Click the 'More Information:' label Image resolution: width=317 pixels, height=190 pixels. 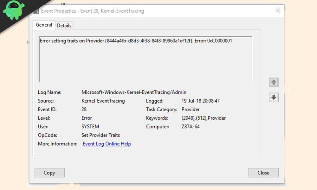pos(58,144)
